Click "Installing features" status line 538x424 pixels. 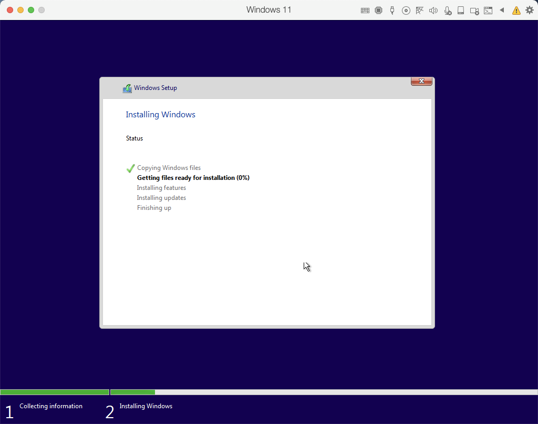[161, 188]
